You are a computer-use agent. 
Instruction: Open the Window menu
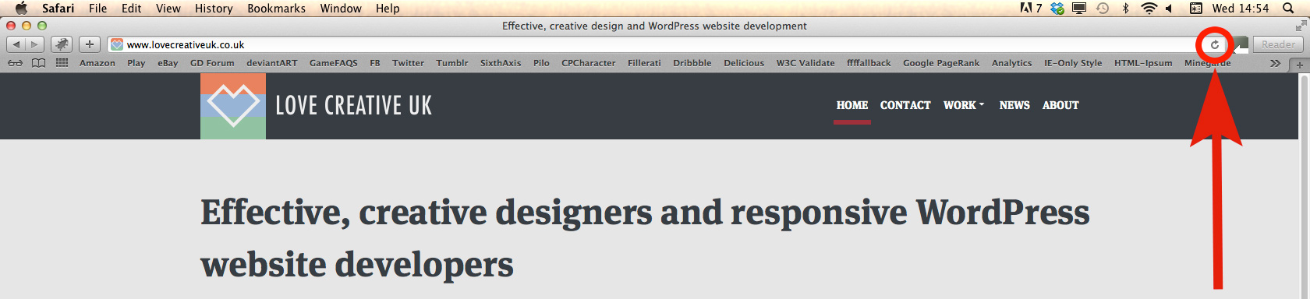click(341, 8)
